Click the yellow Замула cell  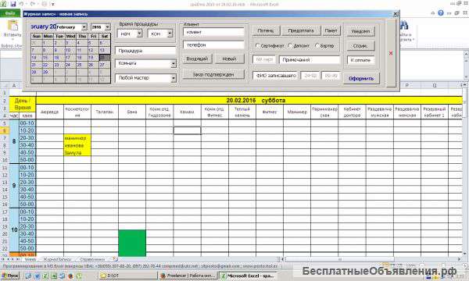pyautogui.click(x=77, y=153)
